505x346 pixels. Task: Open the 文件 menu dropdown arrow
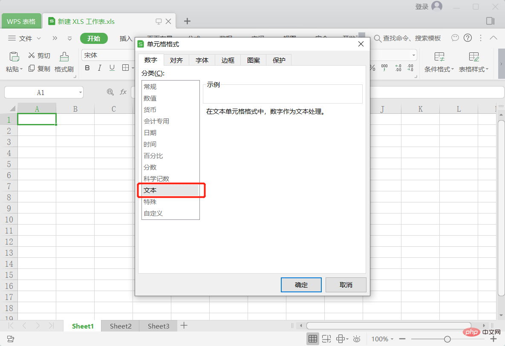[39, 38]
